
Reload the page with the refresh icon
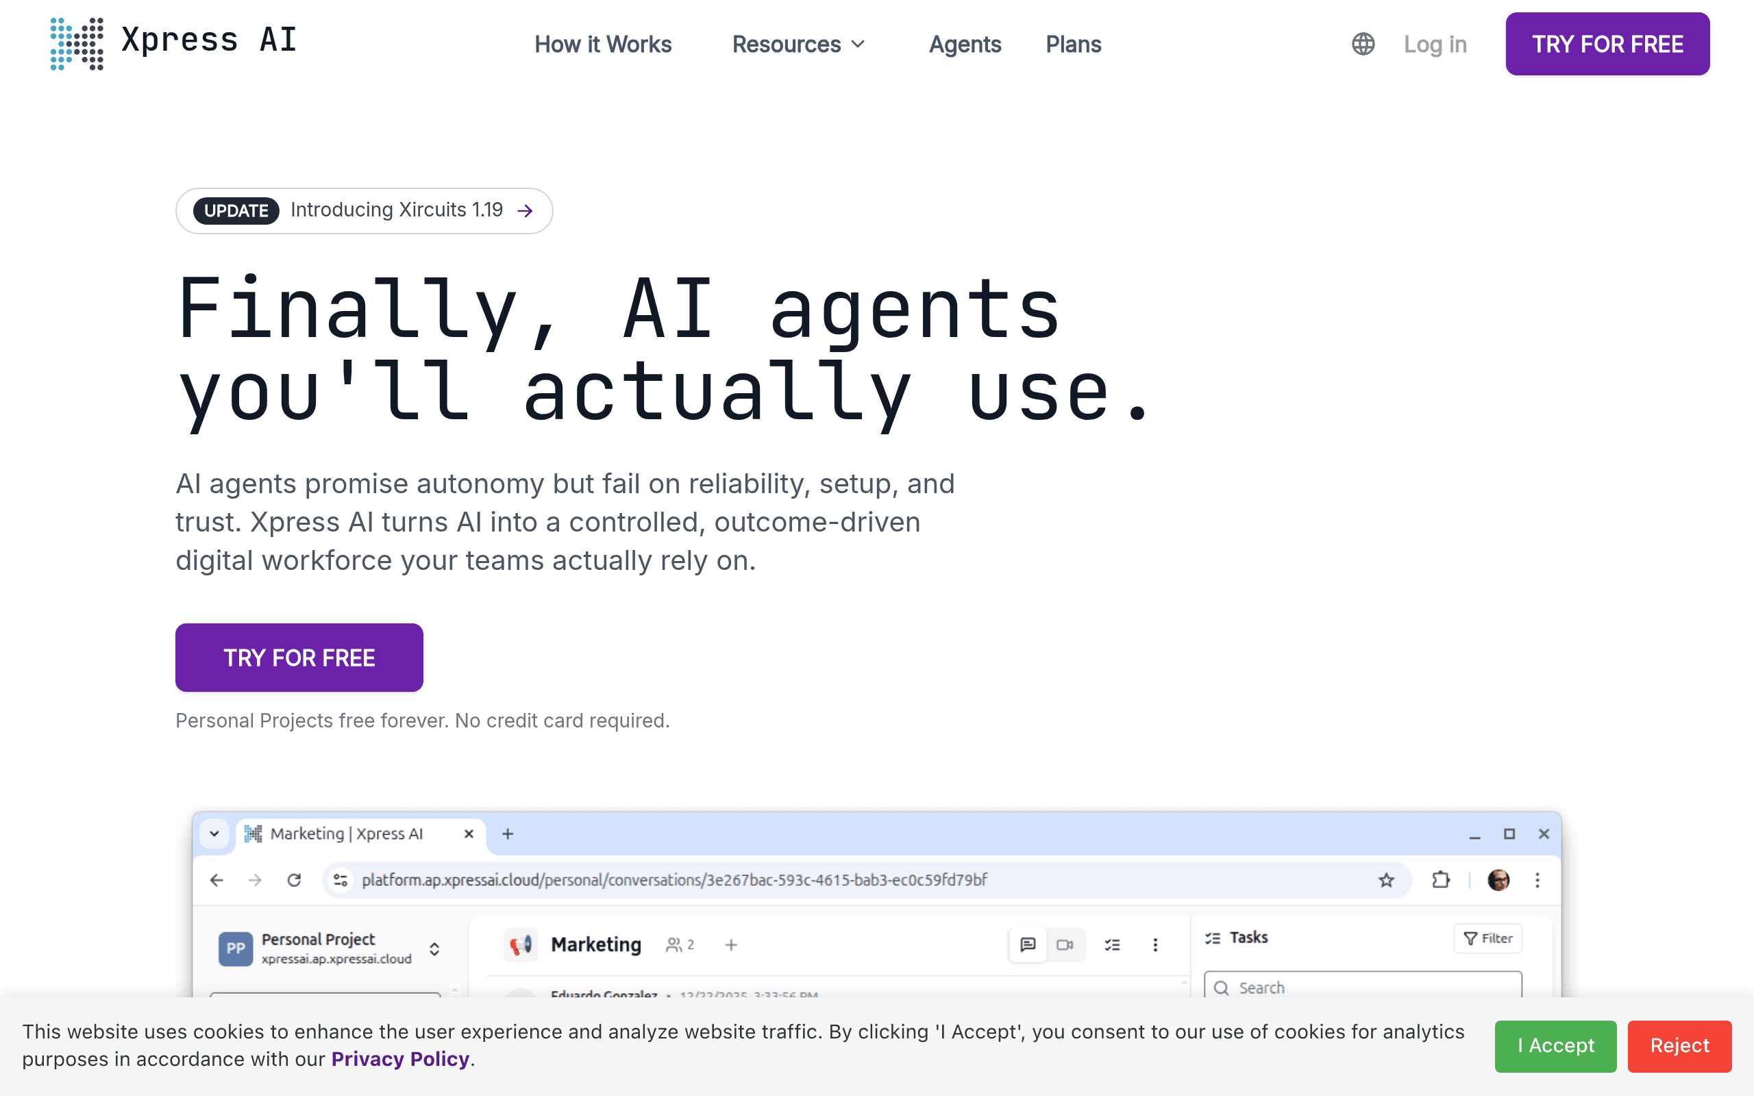click(293, 880)
